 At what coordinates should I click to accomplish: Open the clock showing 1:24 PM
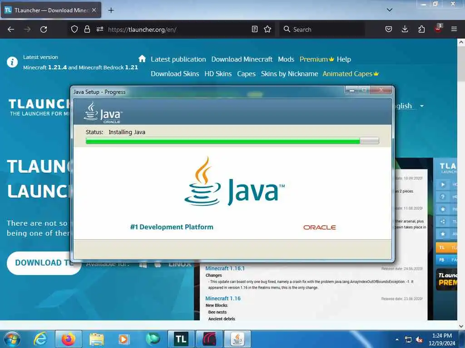442,339
